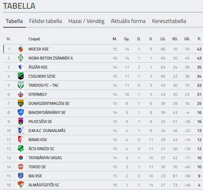203x190 pixels.
Task: Select the Kereszttabella tab
Action: point(169,21)
